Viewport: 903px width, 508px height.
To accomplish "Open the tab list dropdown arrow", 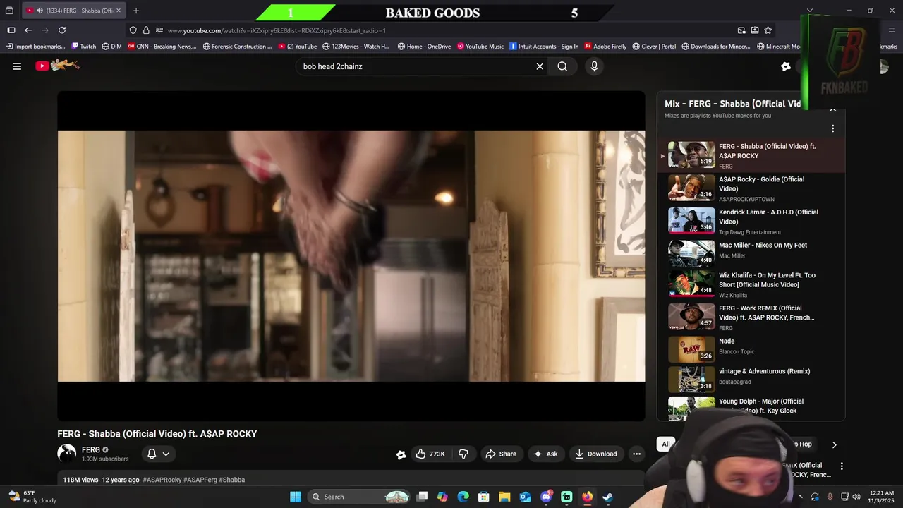I will pos(810,11).
